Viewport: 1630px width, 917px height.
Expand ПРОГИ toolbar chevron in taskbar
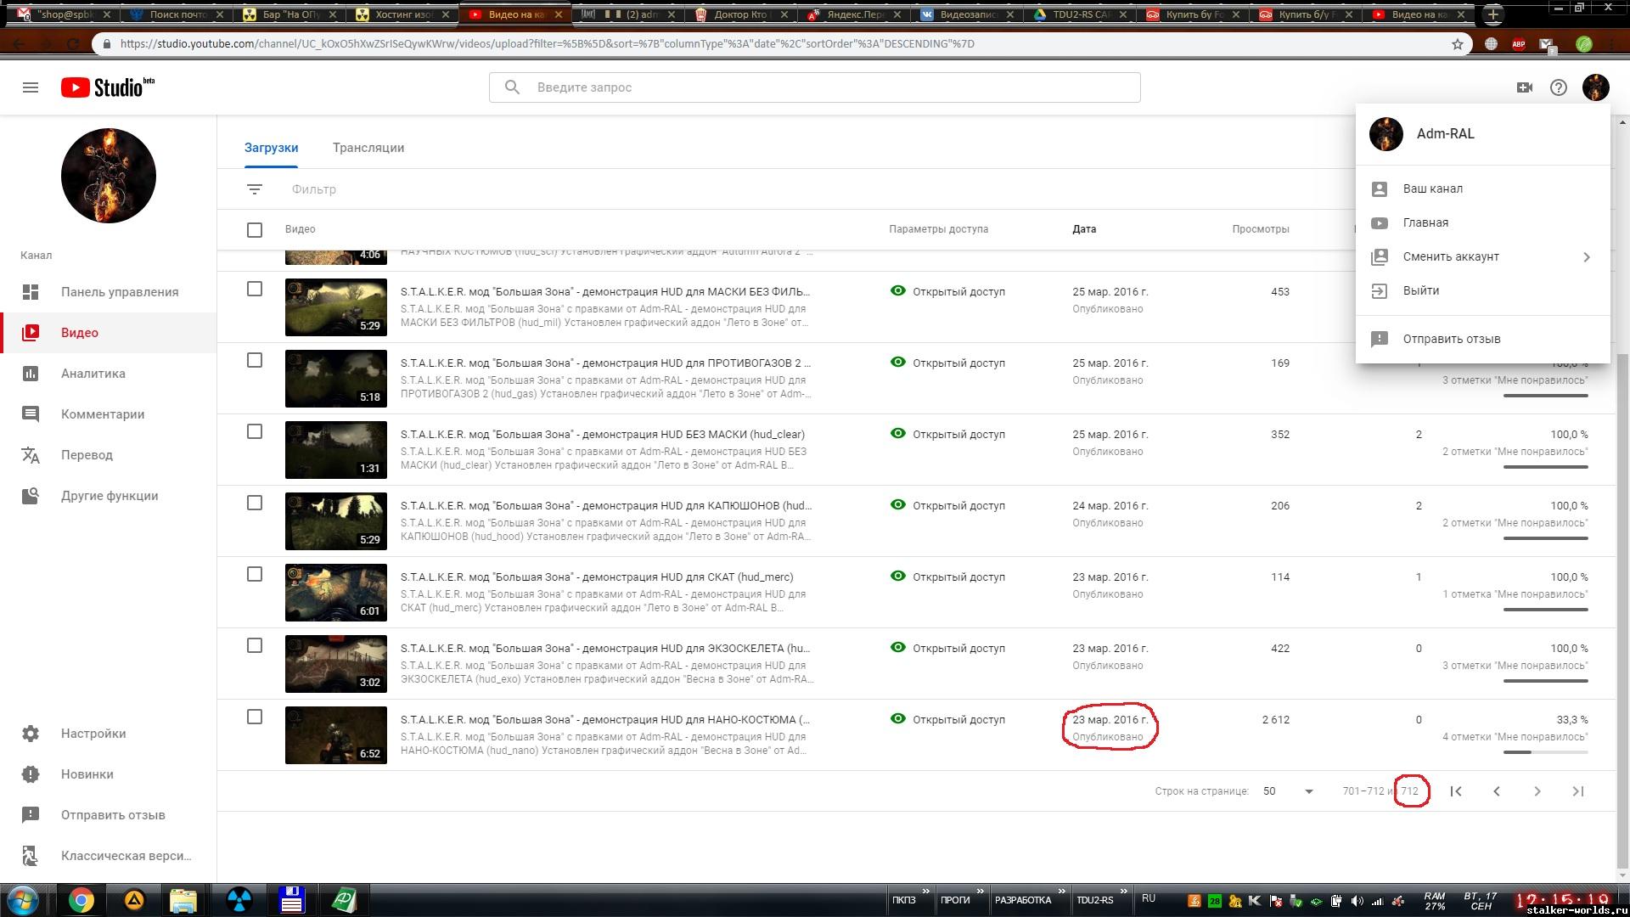980,891
